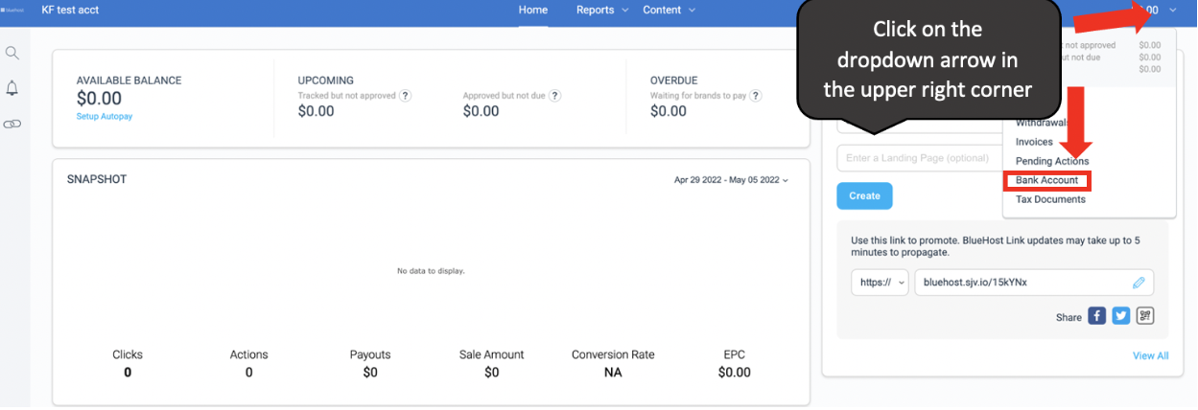
Task: Open the search icon in left sidebar
Action: tap(12, 53)
